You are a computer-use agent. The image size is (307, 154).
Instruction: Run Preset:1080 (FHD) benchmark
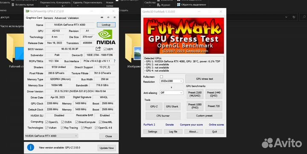coord(195,106)
